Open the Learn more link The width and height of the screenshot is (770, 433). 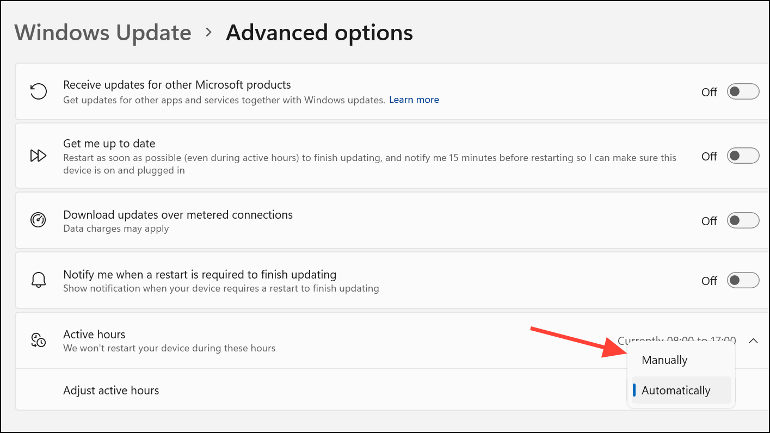click(414, 100)
